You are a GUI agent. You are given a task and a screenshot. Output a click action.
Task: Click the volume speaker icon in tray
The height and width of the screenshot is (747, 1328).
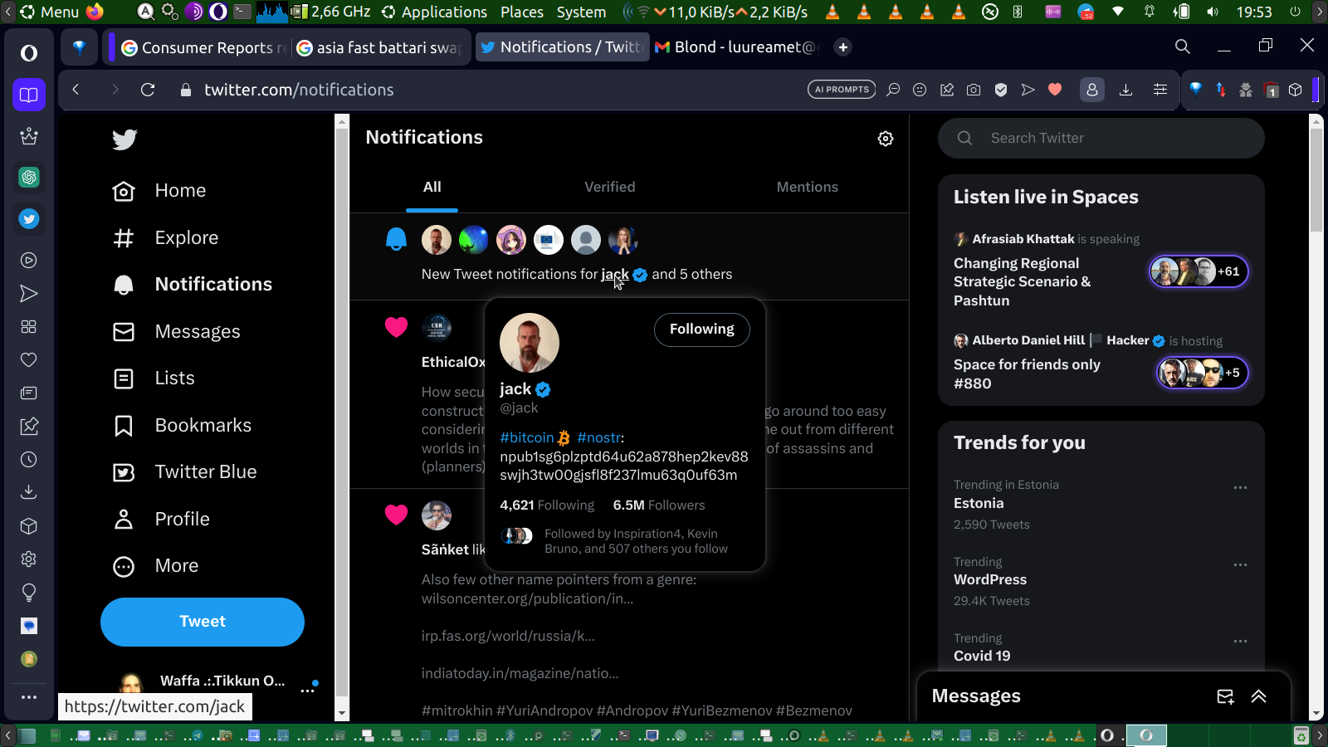pyautogui.click(x=1213, y=12)
